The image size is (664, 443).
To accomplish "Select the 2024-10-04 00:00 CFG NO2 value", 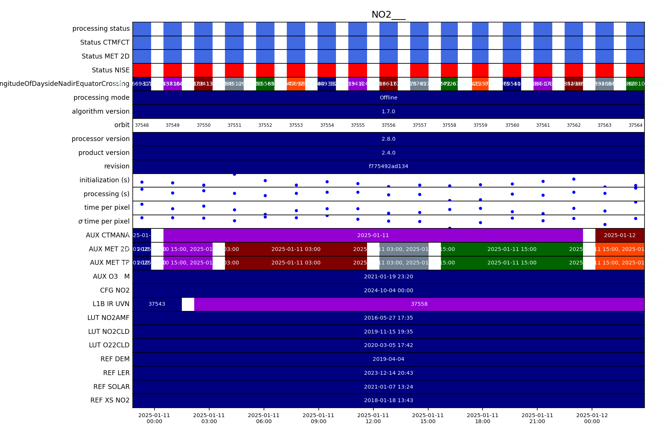I will point(388,290).
